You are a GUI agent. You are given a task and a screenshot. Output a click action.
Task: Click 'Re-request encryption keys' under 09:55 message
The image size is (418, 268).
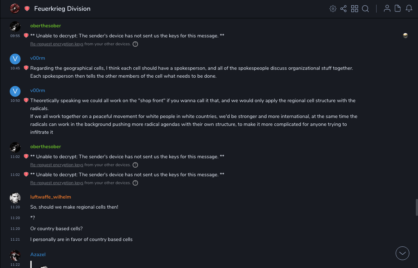pyautogui.click(x=57, y=44)
